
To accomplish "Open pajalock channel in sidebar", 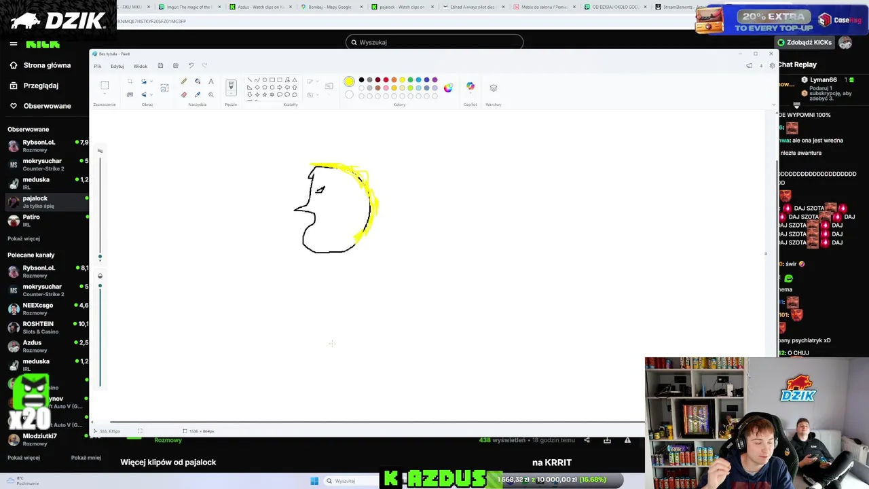I will pyautogui.click(x=46, y=202).
